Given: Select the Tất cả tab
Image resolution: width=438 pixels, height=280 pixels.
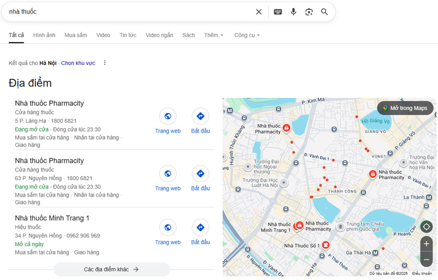Looking at the screenshot, I should 16,35.
